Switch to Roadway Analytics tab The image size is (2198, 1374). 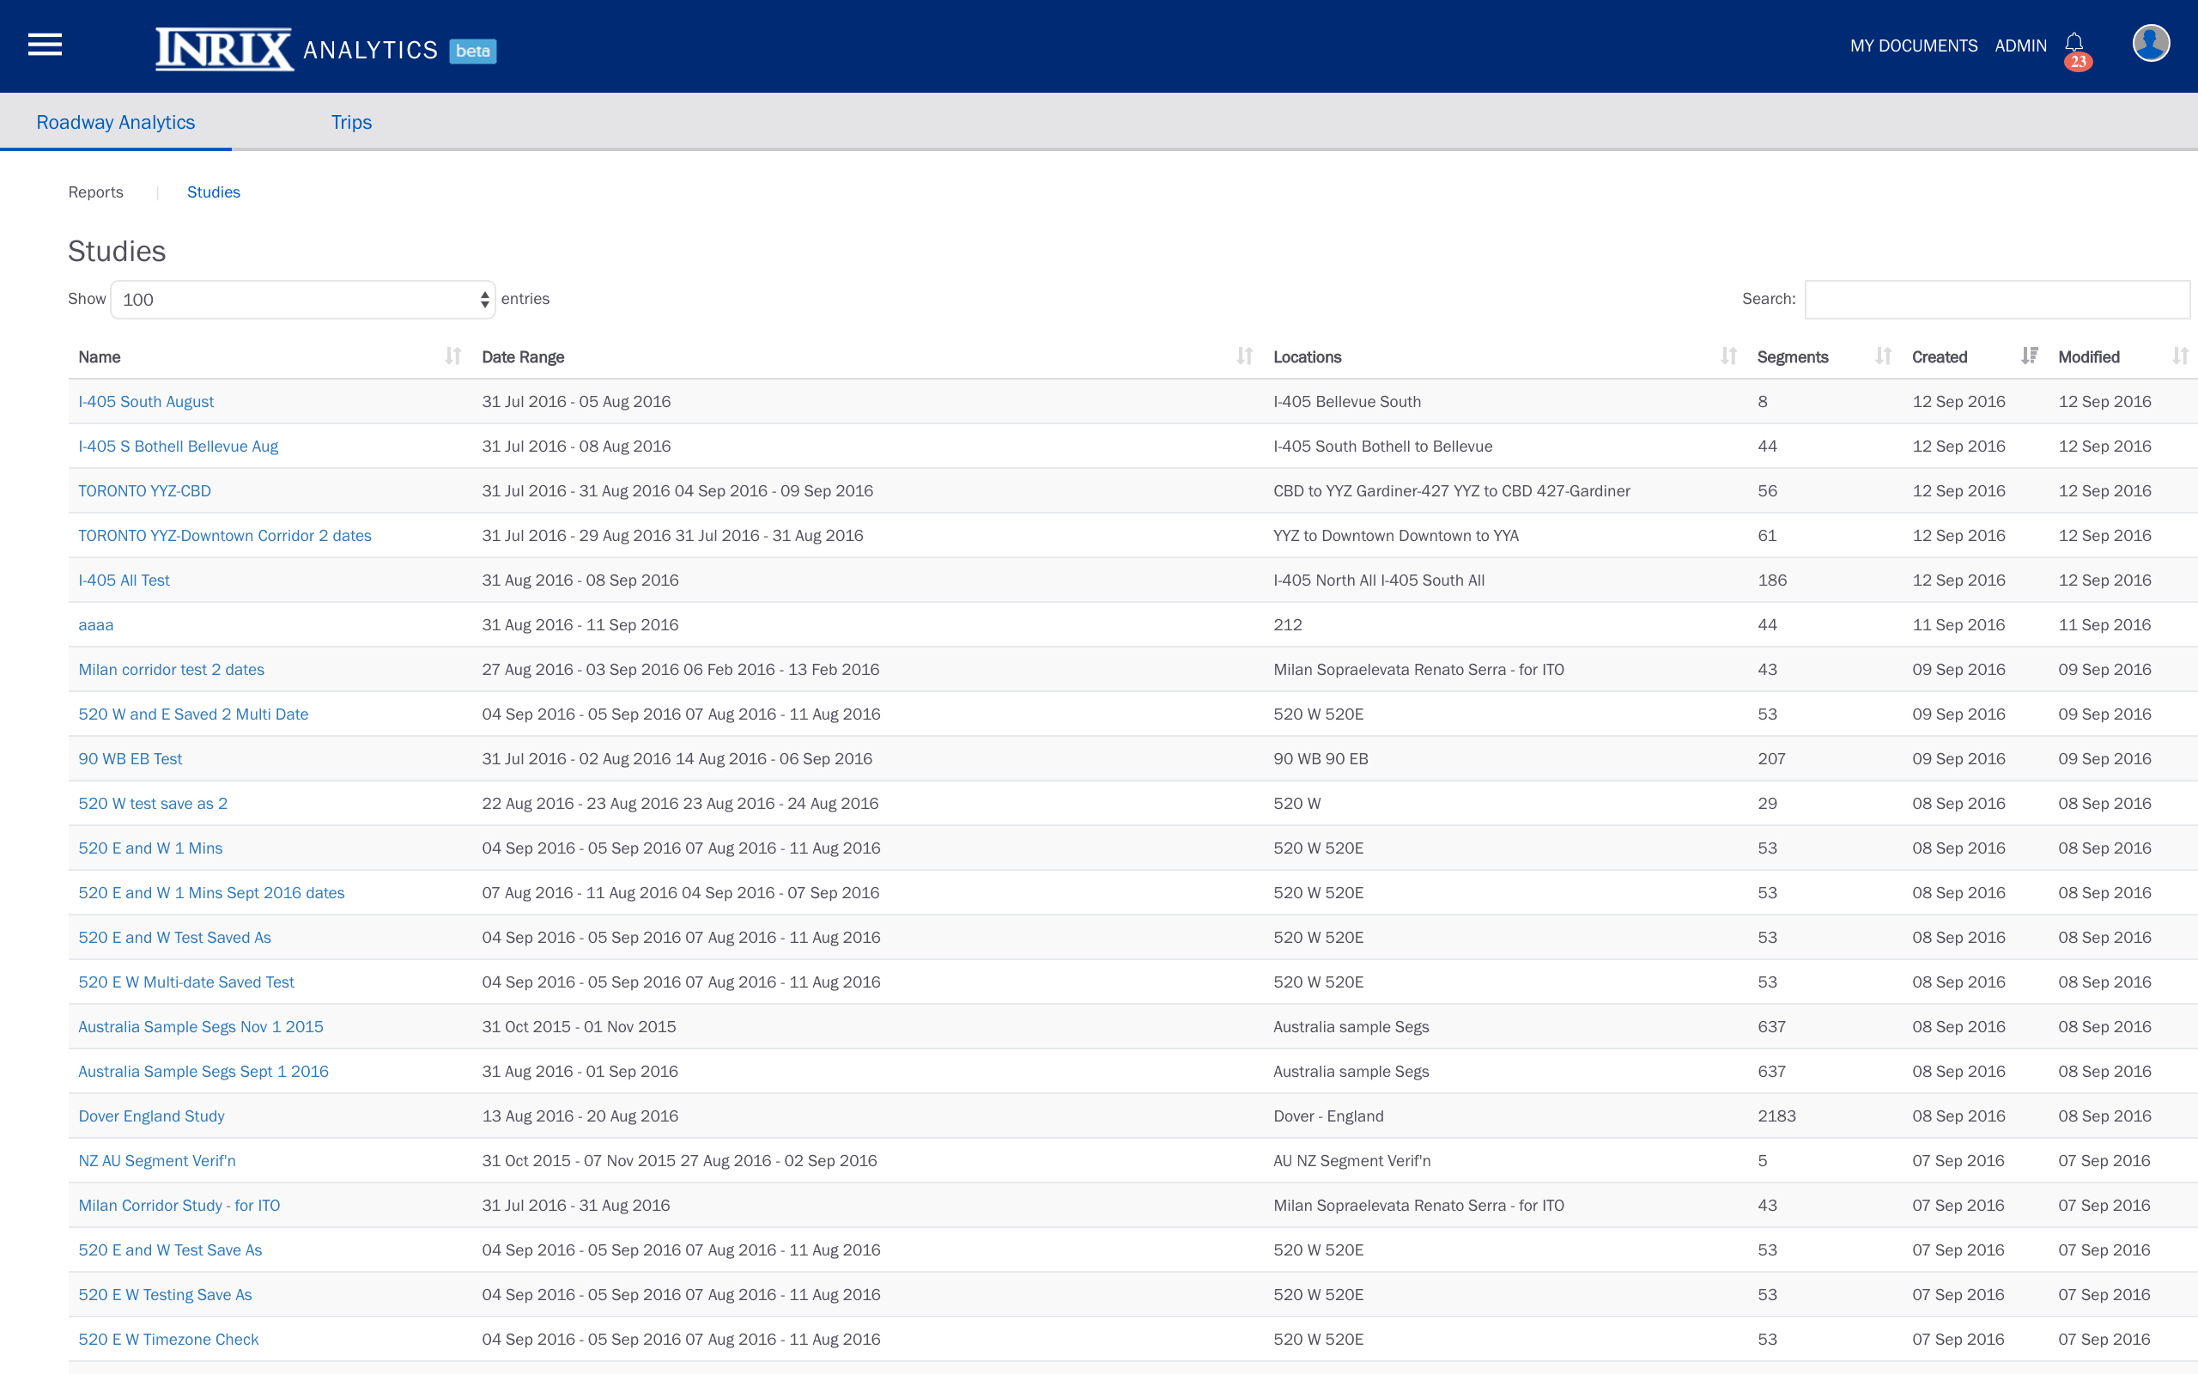coord(115,122)
